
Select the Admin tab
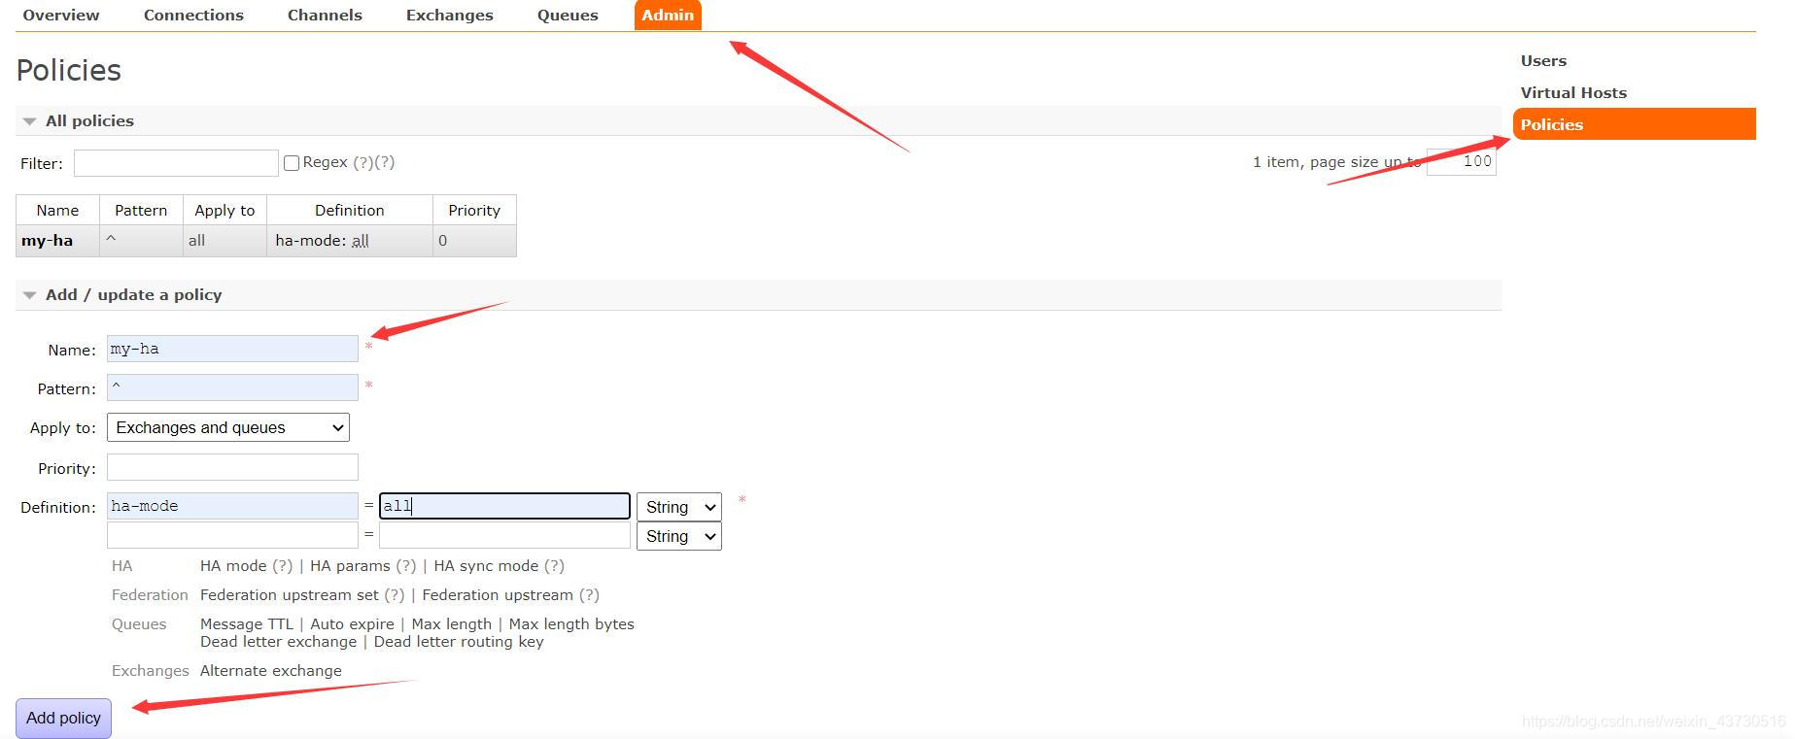pos(668,16)
